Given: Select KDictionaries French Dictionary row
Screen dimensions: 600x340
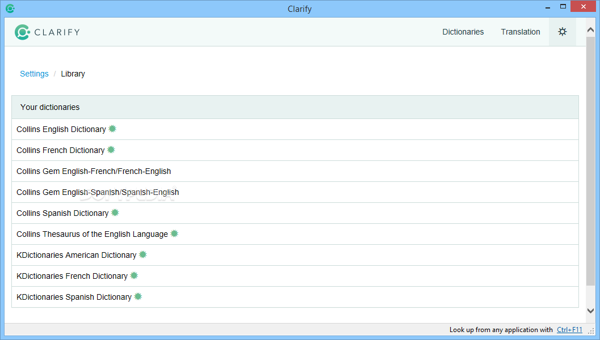Looking at the screenshot, I should (x=295, y=276).
